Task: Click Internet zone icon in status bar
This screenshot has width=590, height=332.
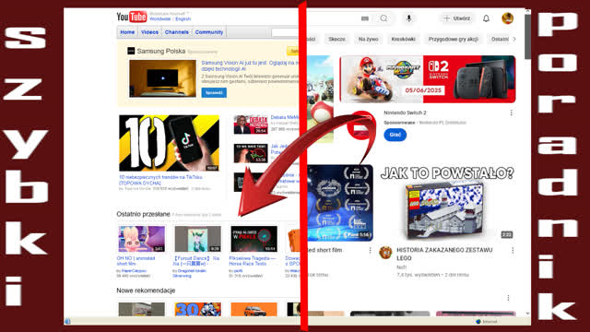Action: [478, 322]
